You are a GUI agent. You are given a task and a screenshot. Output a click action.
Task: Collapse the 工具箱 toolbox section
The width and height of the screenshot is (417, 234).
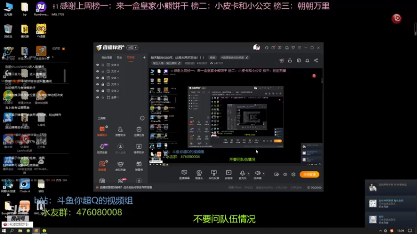142,118
